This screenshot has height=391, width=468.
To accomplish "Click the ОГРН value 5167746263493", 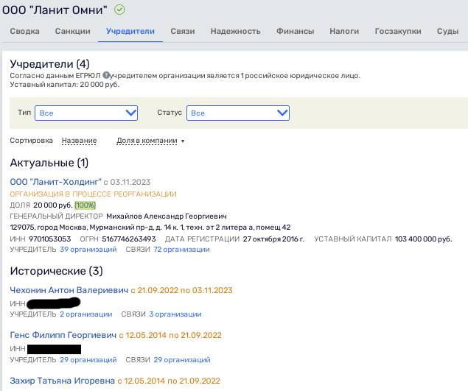I will [129, 239].
